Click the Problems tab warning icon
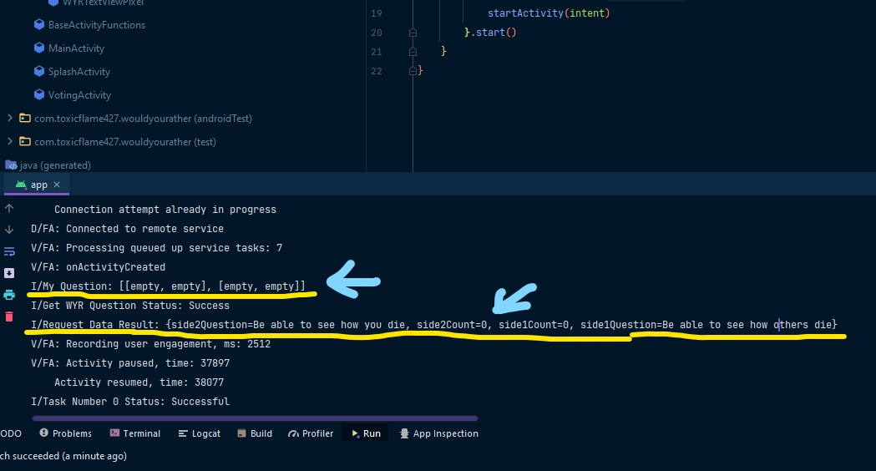Image resolution: width=876 pixels, height=471 pixels. [x=43, y=433]
